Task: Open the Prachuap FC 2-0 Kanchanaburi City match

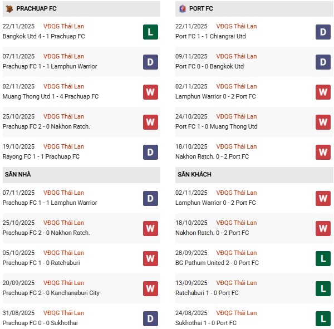Action: [51, 293]
